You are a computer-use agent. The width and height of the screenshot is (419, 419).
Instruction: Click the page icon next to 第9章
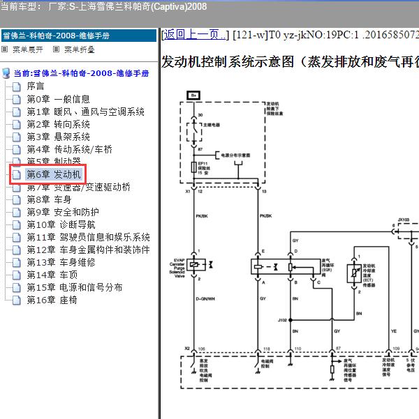click(x=17, y=213)
